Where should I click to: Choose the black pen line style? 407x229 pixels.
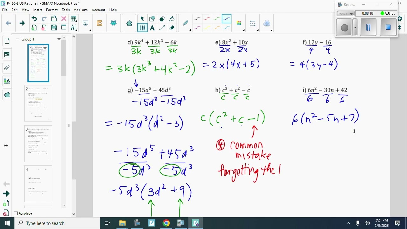[197, 19]
